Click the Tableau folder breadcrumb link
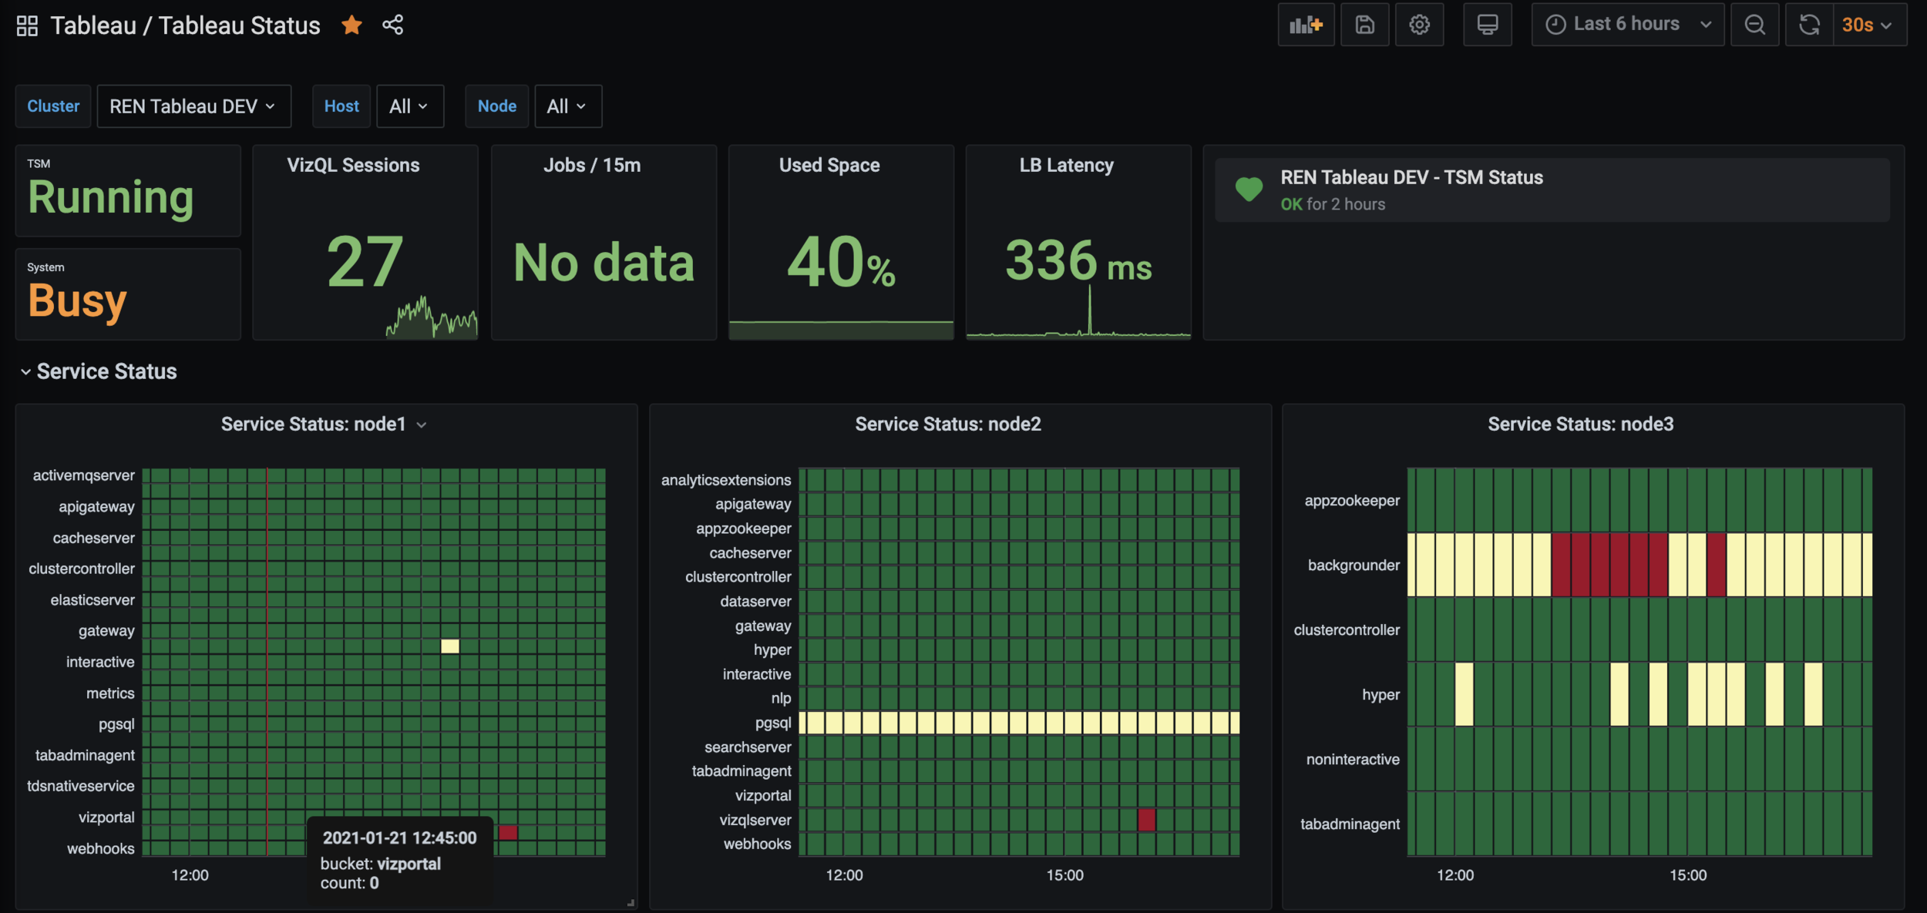The height and width of the screenshot is (913, 1927). [93, 25]
